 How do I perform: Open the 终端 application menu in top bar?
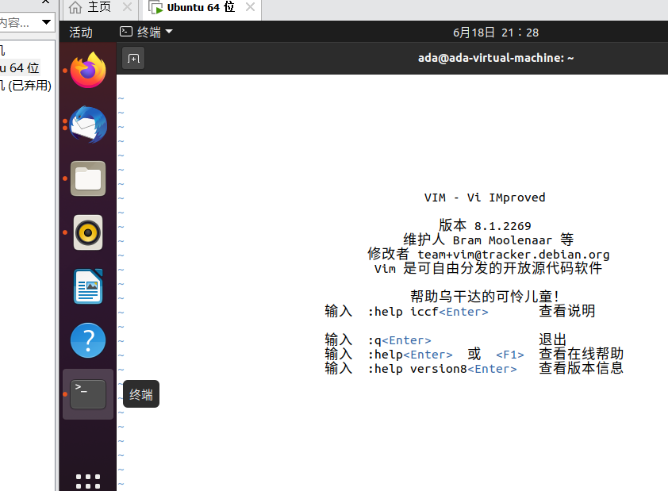pos(146,32)
